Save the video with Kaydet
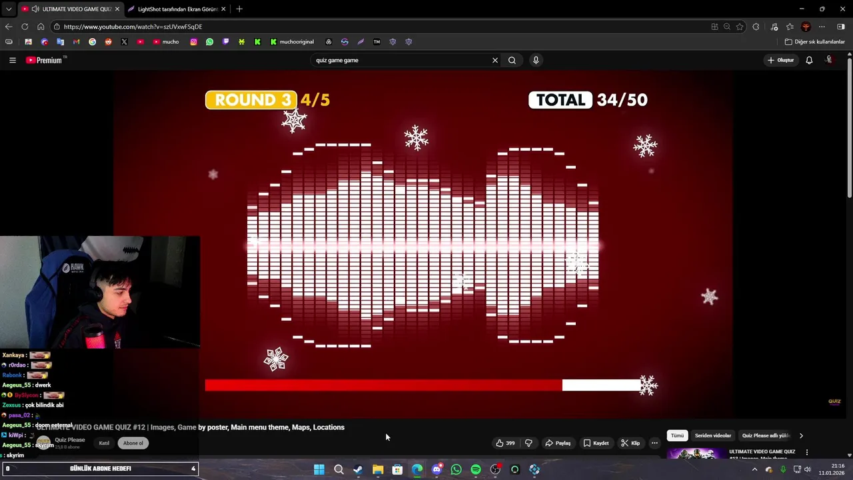 596,443
